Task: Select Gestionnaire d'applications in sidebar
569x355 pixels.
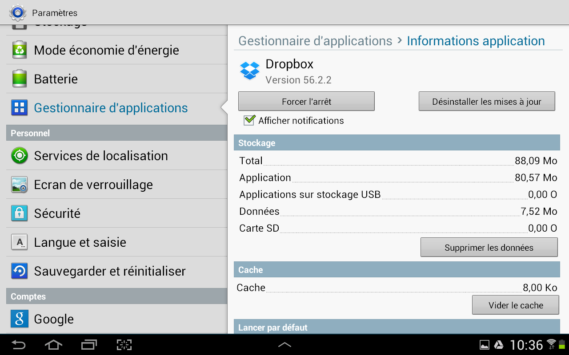Action: pyautogui.click(x=116, y=108)
